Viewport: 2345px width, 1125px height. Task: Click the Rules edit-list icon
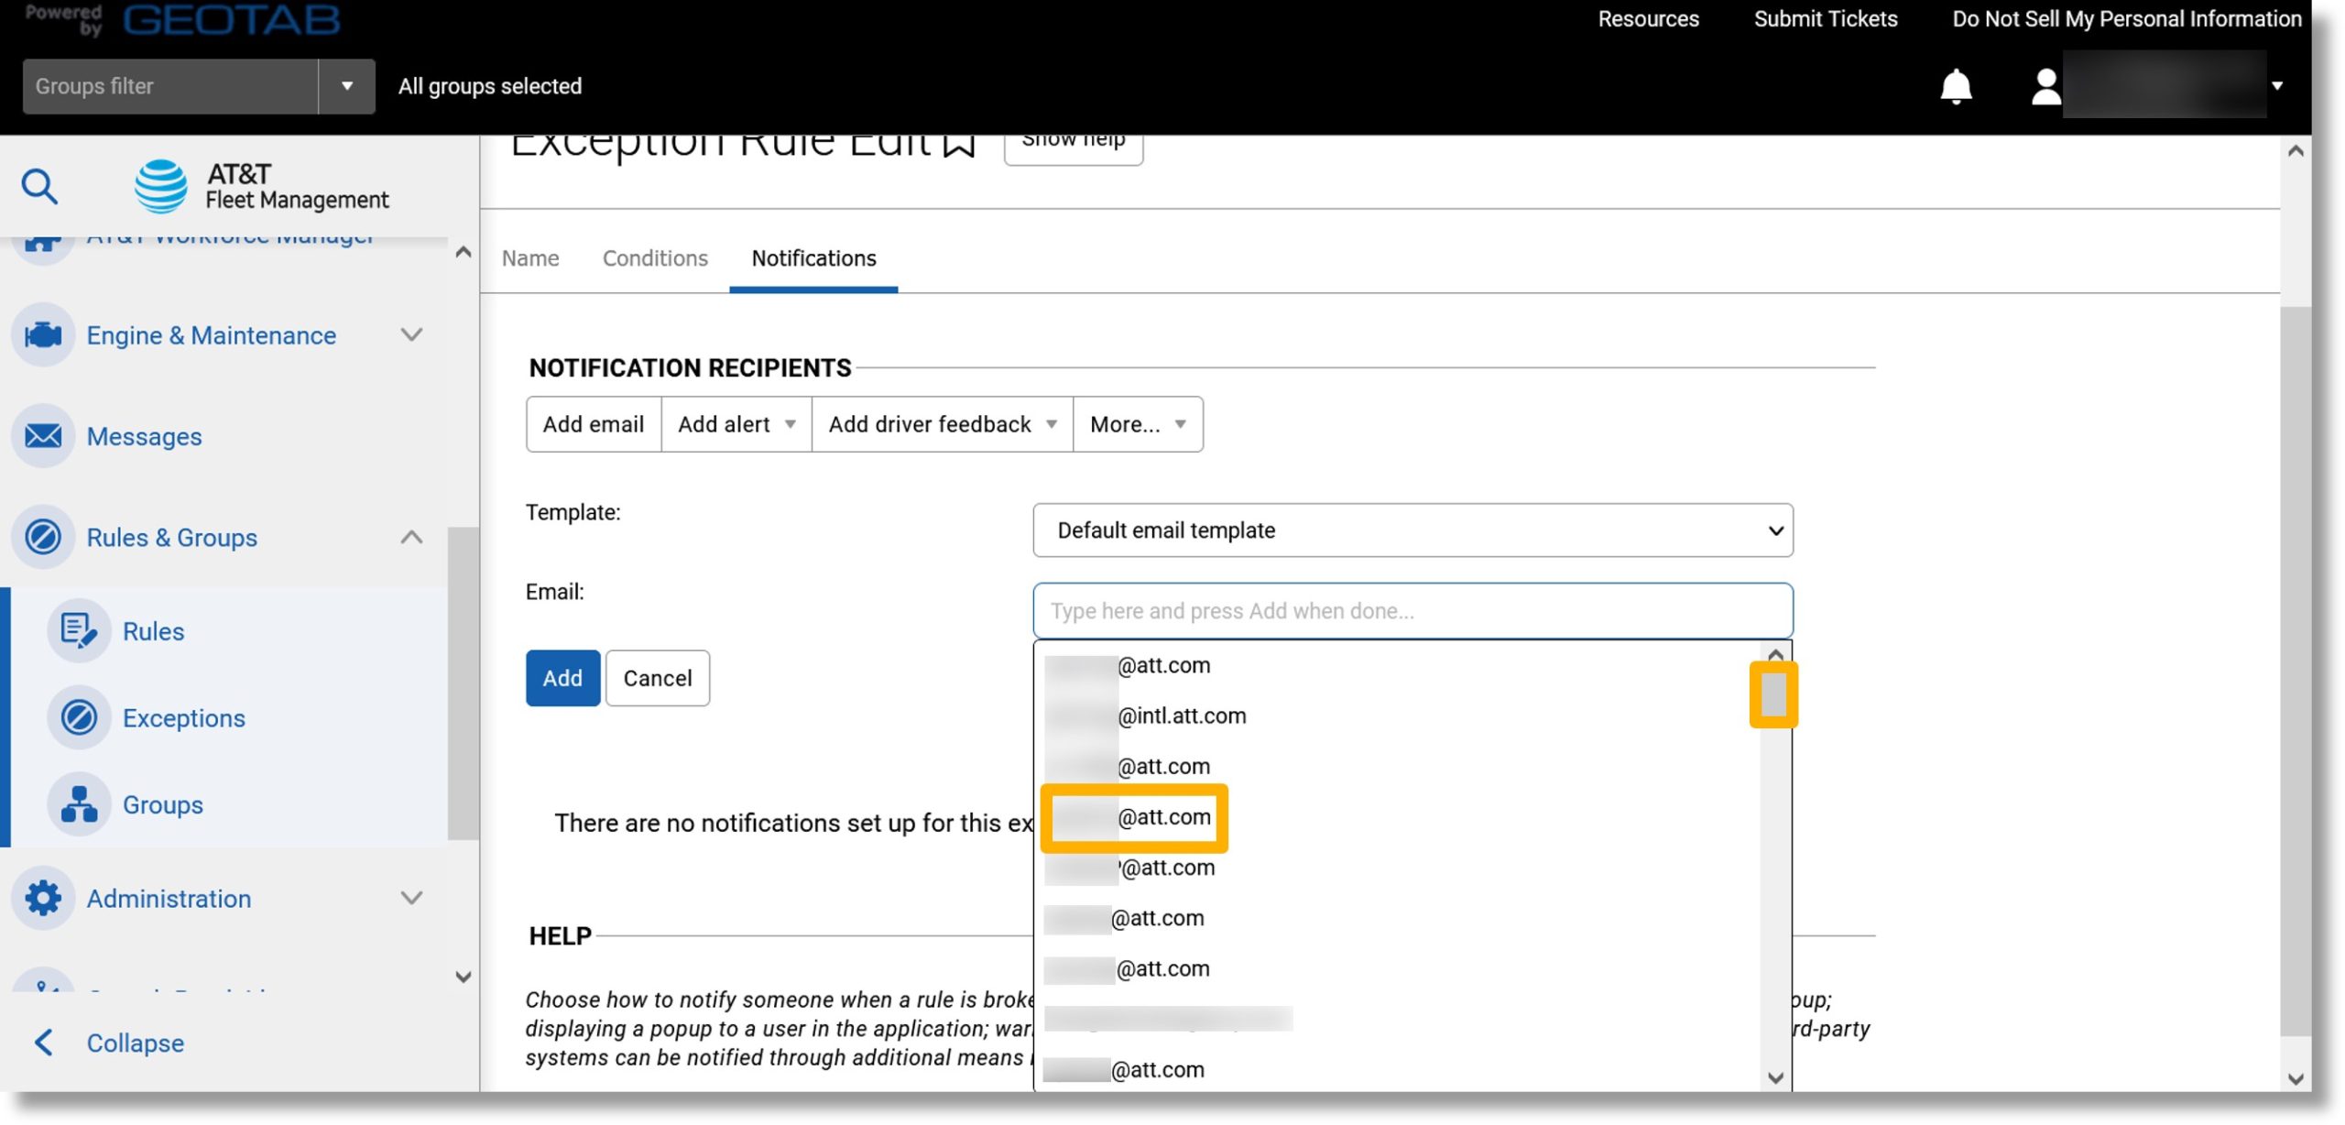pos(79,631)
